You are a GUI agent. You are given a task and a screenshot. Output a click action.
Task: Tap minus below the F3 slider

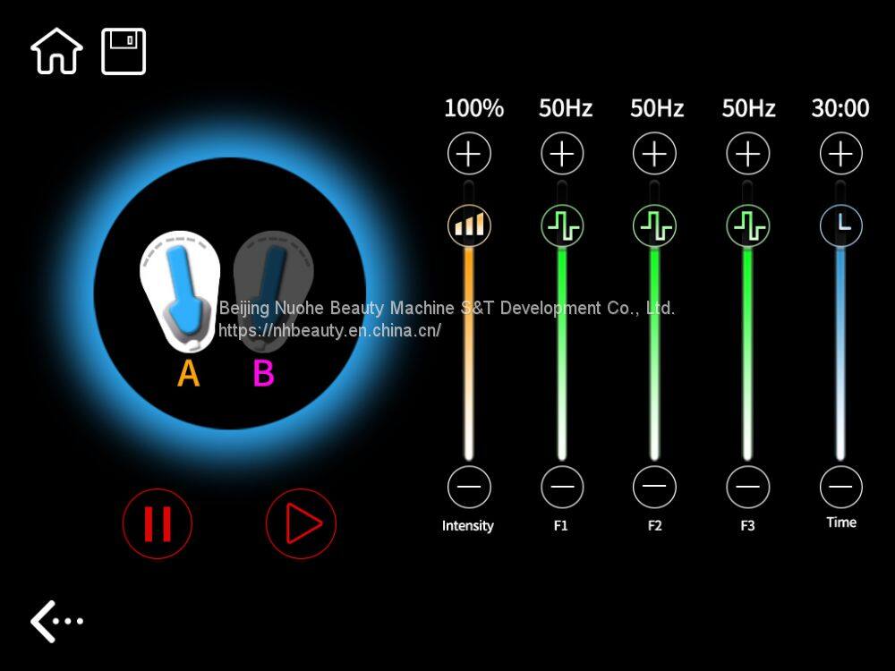pos(747,488)
